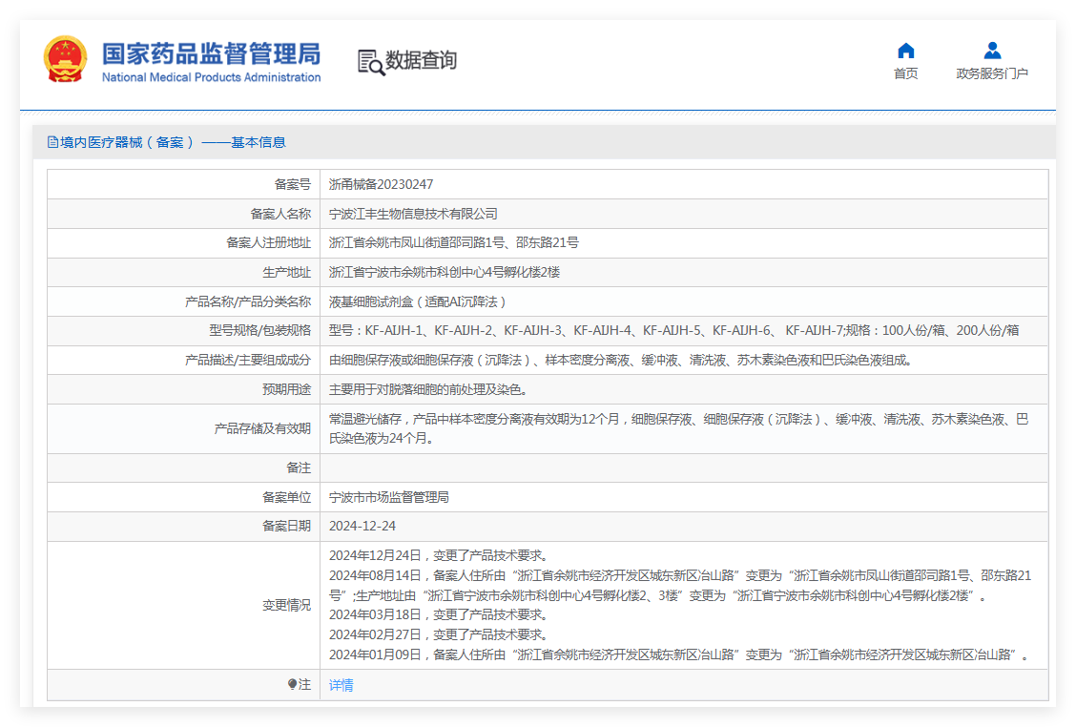The width and height of the screenshot is (1076, 727).
Task: Click the 数据查询 heading text
Action: coord(421,60)
